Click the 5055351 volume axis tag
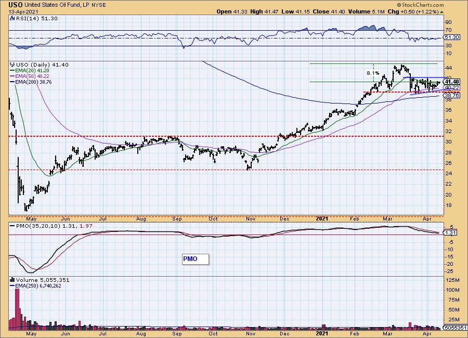 (x=456, y=328)
